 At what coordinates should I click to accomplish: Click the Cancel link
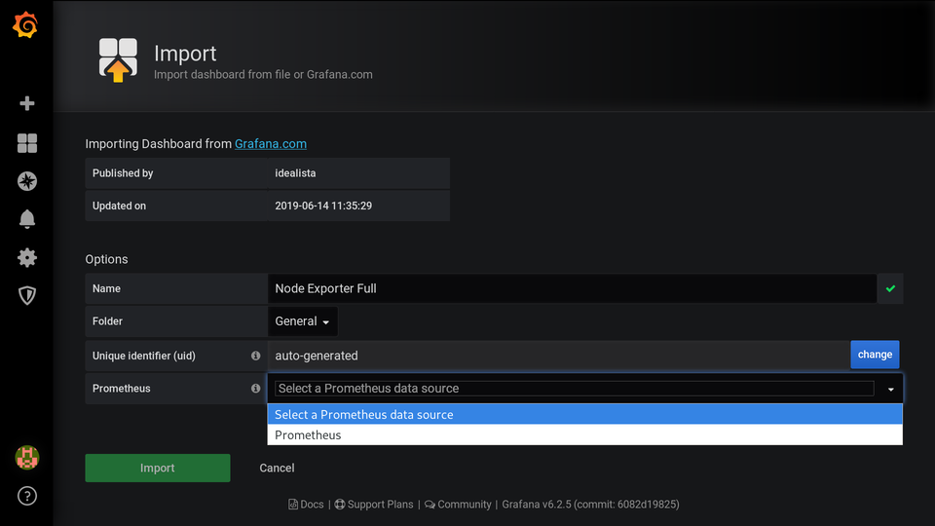tap(277, 469)
